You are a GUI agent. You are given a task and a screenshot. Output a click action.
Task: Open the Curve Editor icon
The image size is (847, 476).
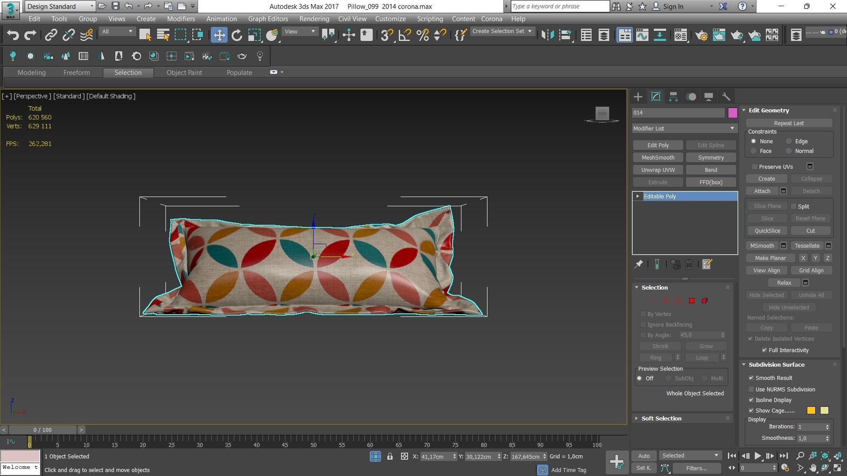pyautogui.click(x=642, y=35)
